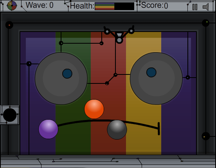Click the ball launcher at top center

point(119,35)
